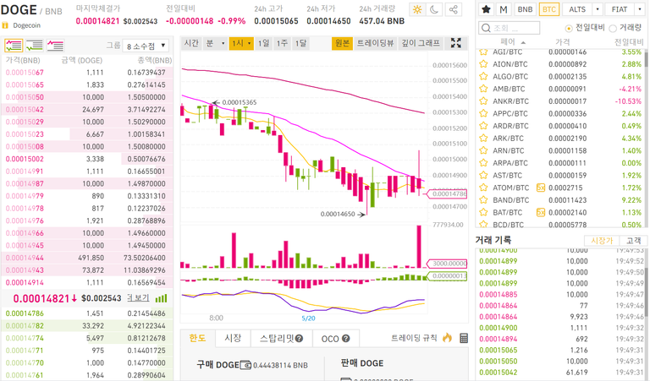
Task: Open the 깊이 그래프 depth chart
Action: pyautogui.click(x=421, y=43)
